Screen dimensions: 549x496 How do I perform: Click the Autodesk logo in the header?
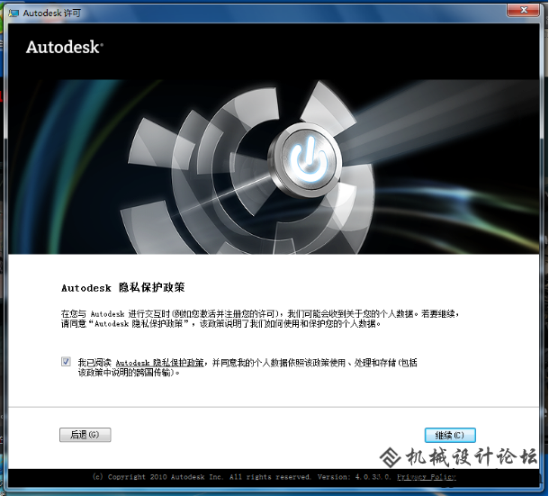click(65, 47)
